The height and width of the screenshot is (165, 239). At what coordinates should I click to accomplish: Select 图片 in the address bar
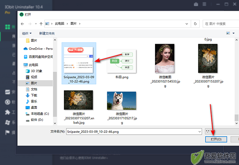click(x=74, y=24)
